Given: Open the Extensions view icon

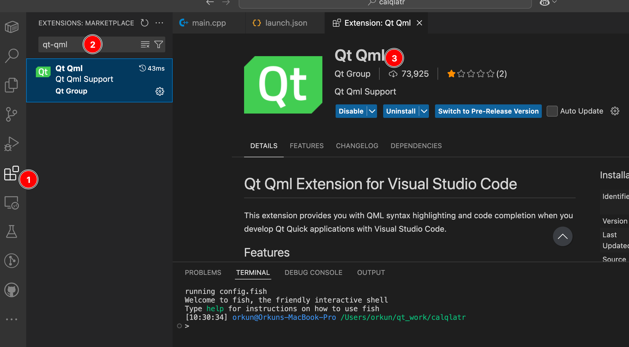Looking at the screenshot, I should 12,173.
